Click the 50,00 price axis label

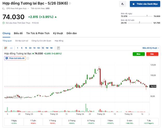(153, 96)
